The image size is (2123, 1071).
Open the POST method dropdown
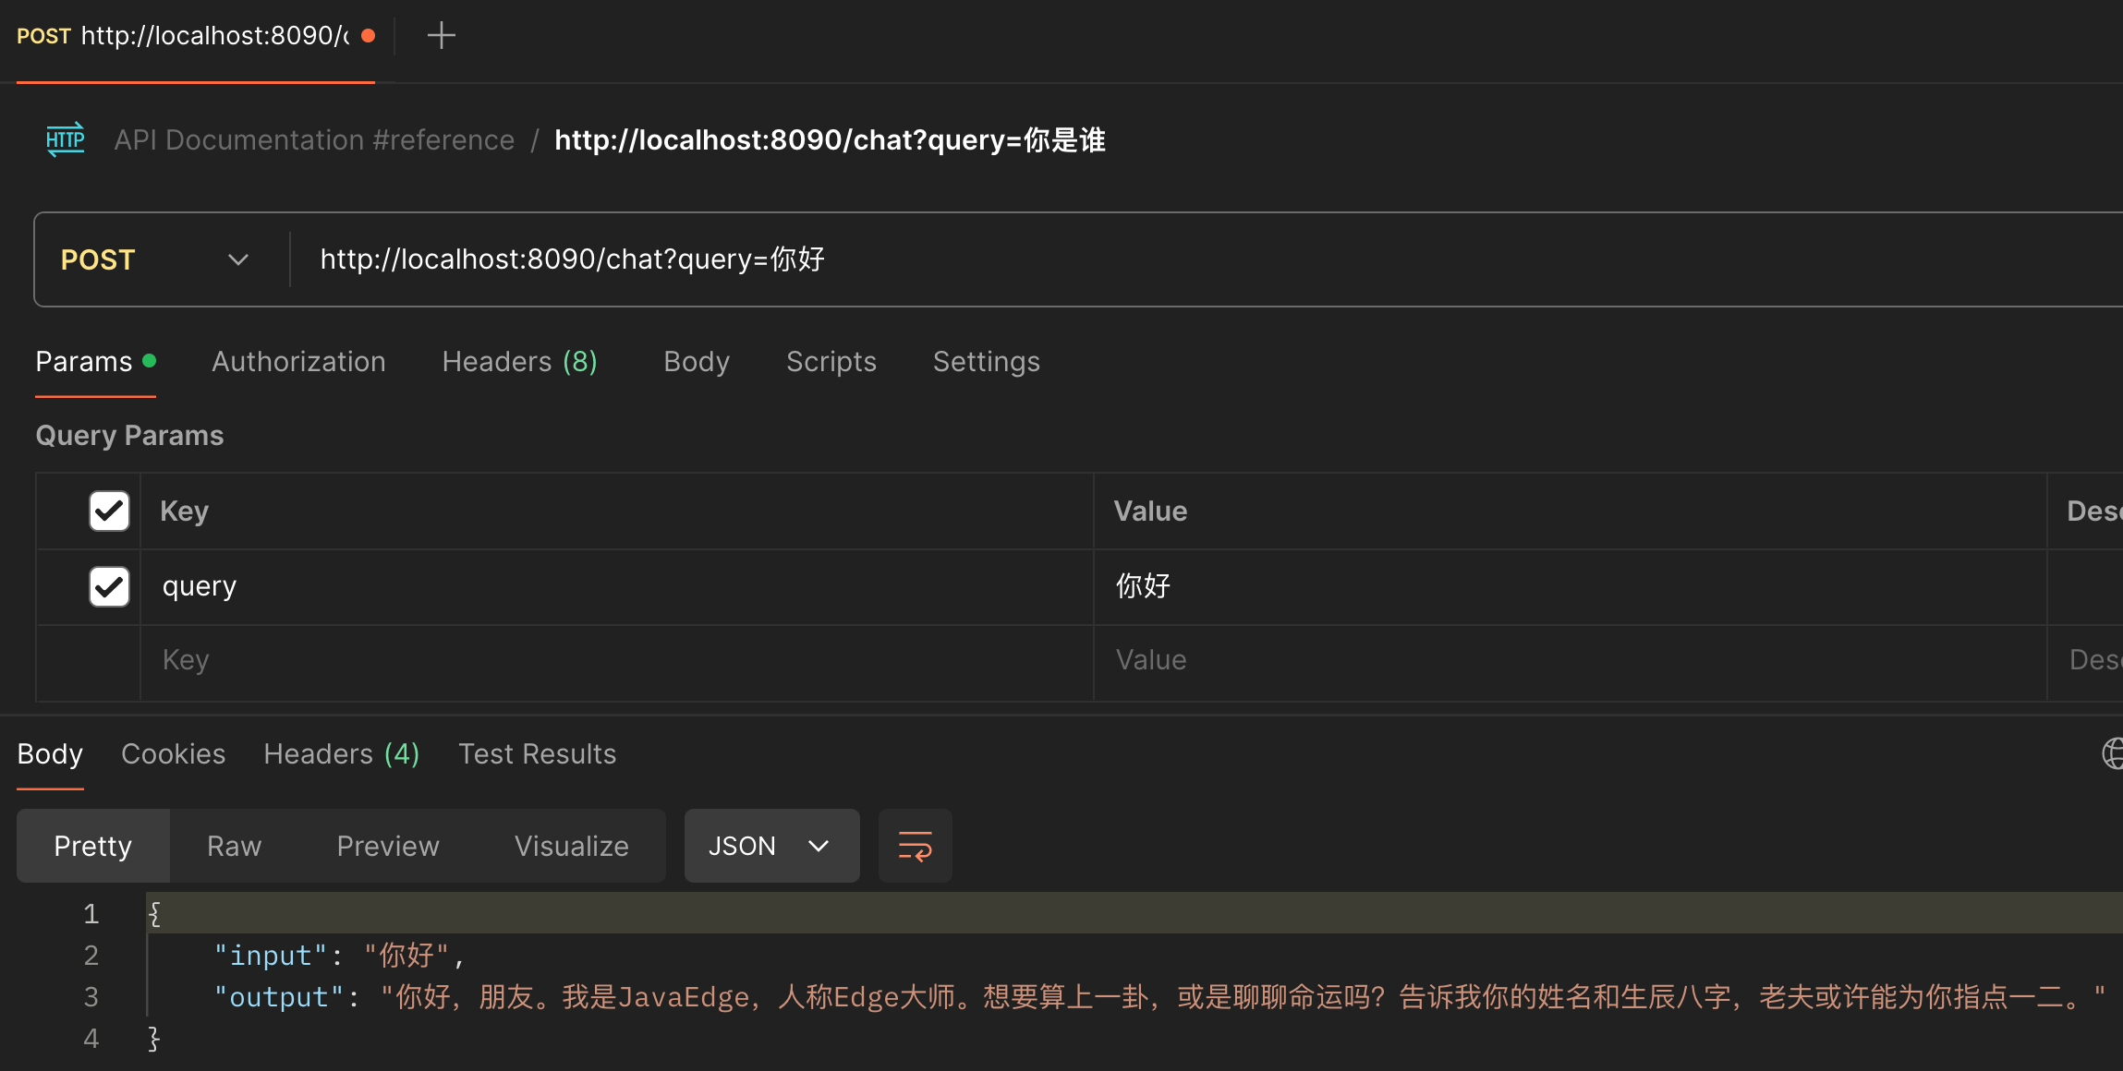(x=155, y=259)
